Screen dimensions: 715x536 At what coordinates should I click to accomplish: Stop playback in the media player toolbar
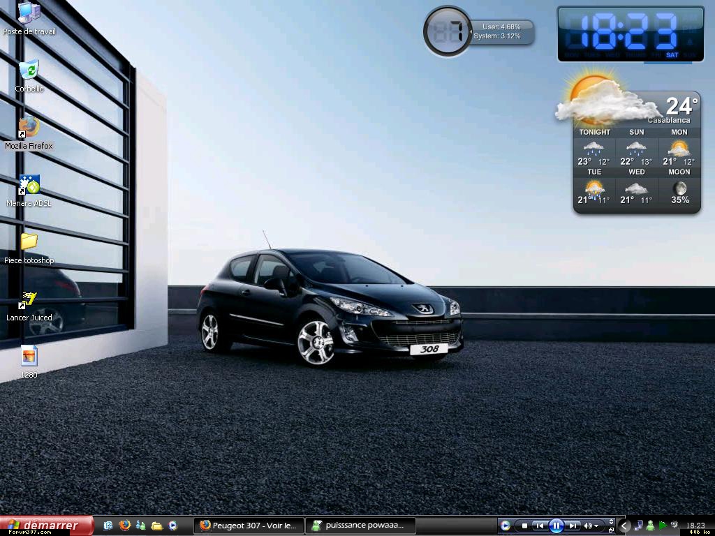(x=524, y=526)
